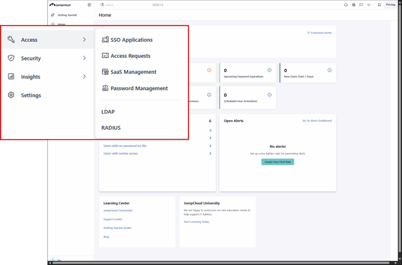402x265 pixels.
Task: Click the info icon on New Users card
Action: (329, 70)
